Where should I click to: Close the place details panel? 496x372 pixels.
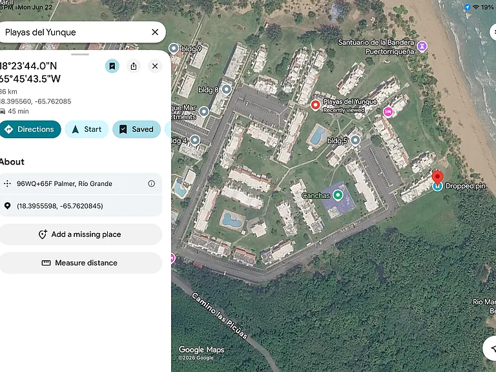click(x=155, y=66)
